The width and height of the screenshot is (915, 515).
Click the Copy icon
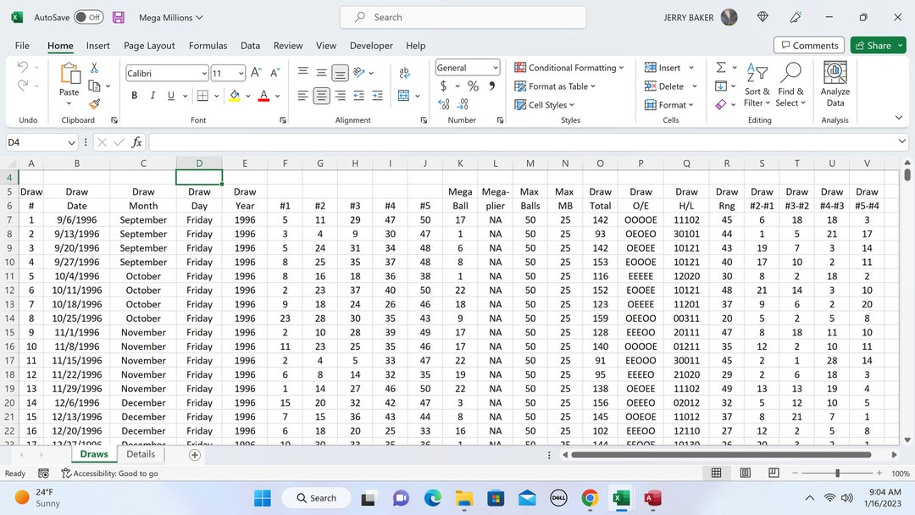(x=94, y=86)
